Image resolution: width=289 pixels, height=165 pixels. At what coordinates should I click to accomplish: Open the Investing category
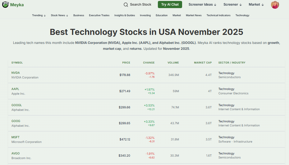(145, 15)
